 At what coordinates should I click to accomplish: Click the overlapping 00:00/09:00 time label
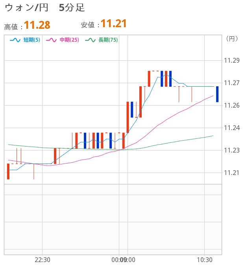123,260
